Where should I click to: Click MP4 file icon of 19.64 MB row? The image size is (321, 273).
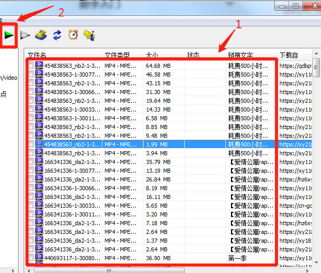[39, 100]
